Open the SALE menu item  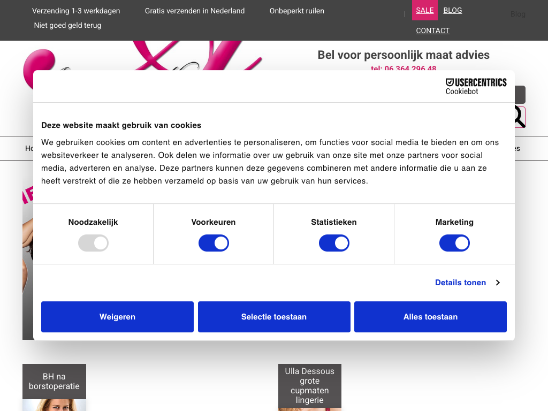coord(424,10)
